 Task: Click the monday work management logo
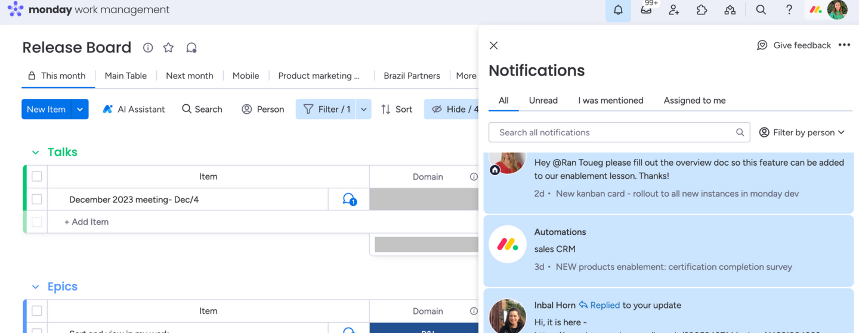[x=88, y=10]
